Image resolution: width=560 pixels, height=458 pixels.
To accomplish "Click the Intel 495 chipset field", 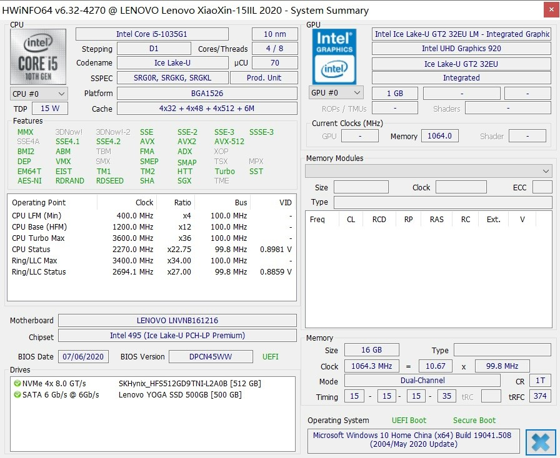I will coord(177,335).
